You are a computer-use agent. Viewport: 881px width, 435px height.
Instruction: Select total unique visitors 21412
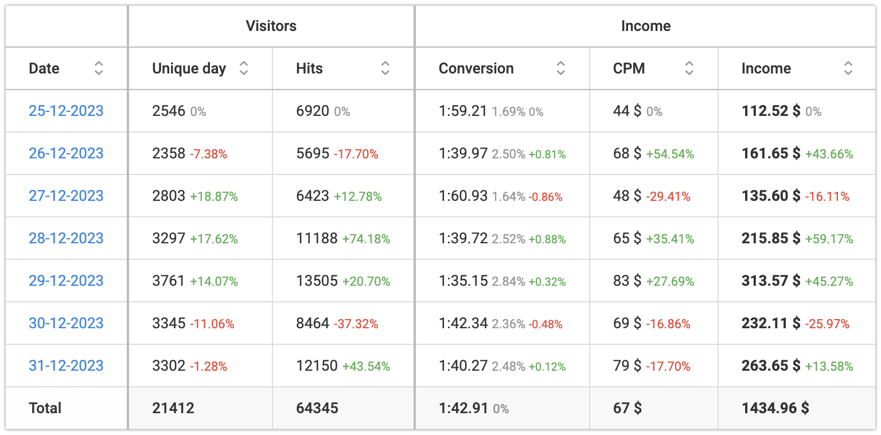pyautogui.click(x=173, y=408)
